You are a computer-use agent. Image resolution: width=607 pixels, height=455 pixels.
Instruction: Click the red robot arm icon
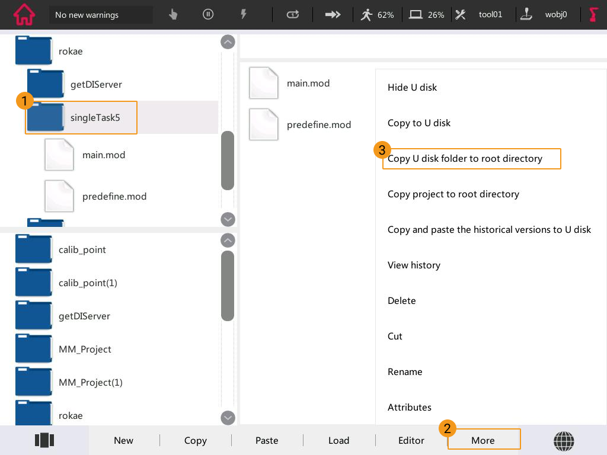(593, 14)
